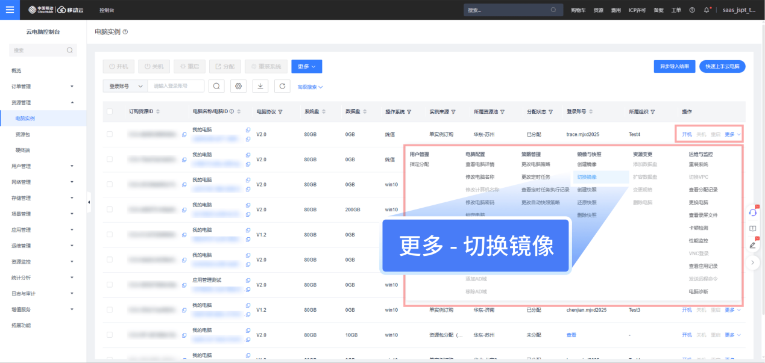
Task: Click the customer service headset floating icon
Action: [752, 212]
